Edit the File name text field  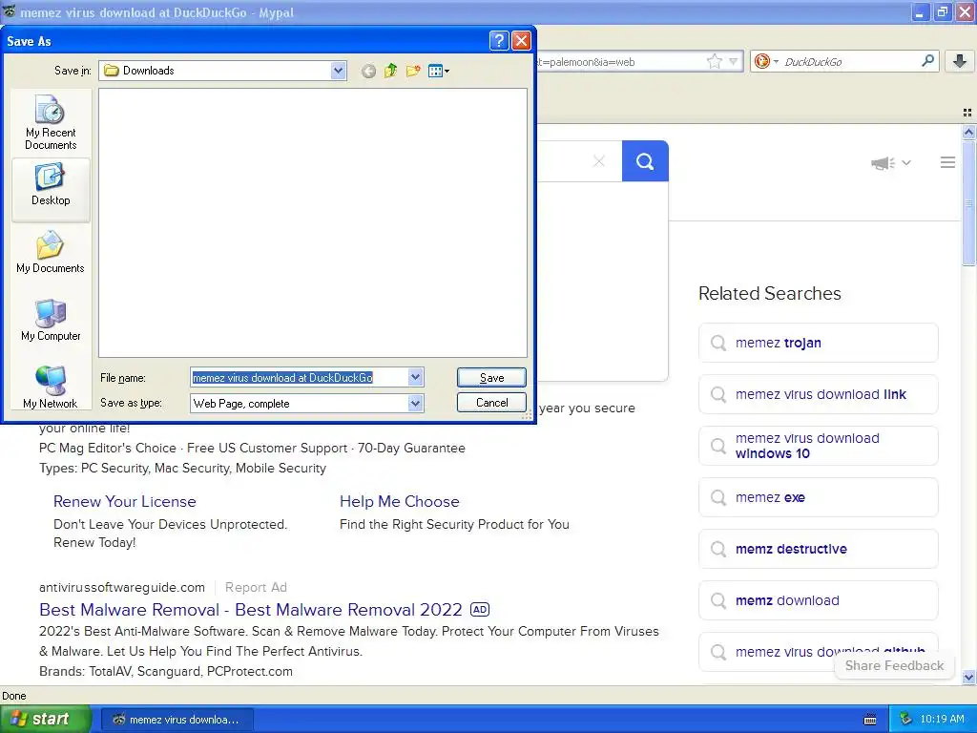pos(300,377)
